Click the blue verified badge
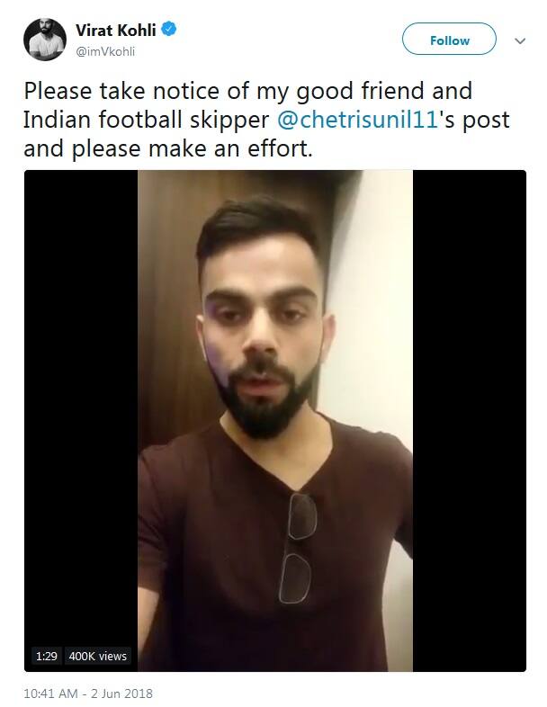The width and height of the screenshot is (547, 707). tap(169, 30)
